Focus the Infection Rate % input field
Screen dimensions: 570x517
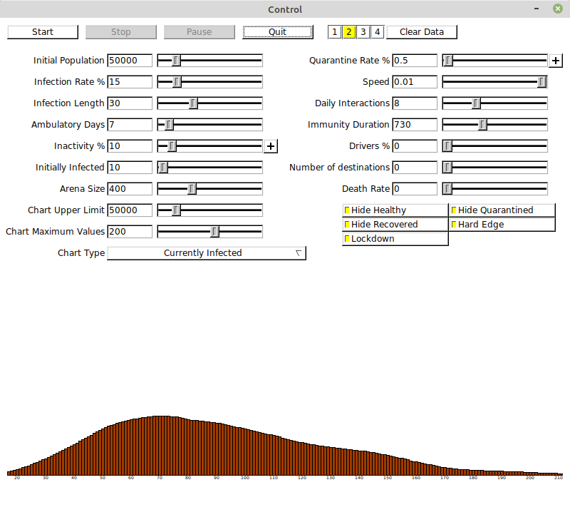point(130,82)
